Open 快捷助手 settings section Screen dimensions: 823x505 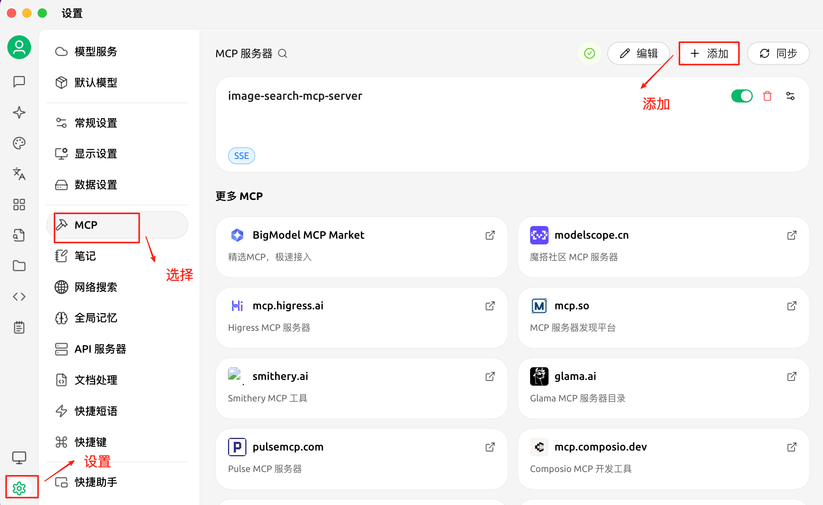pos(117,482)
